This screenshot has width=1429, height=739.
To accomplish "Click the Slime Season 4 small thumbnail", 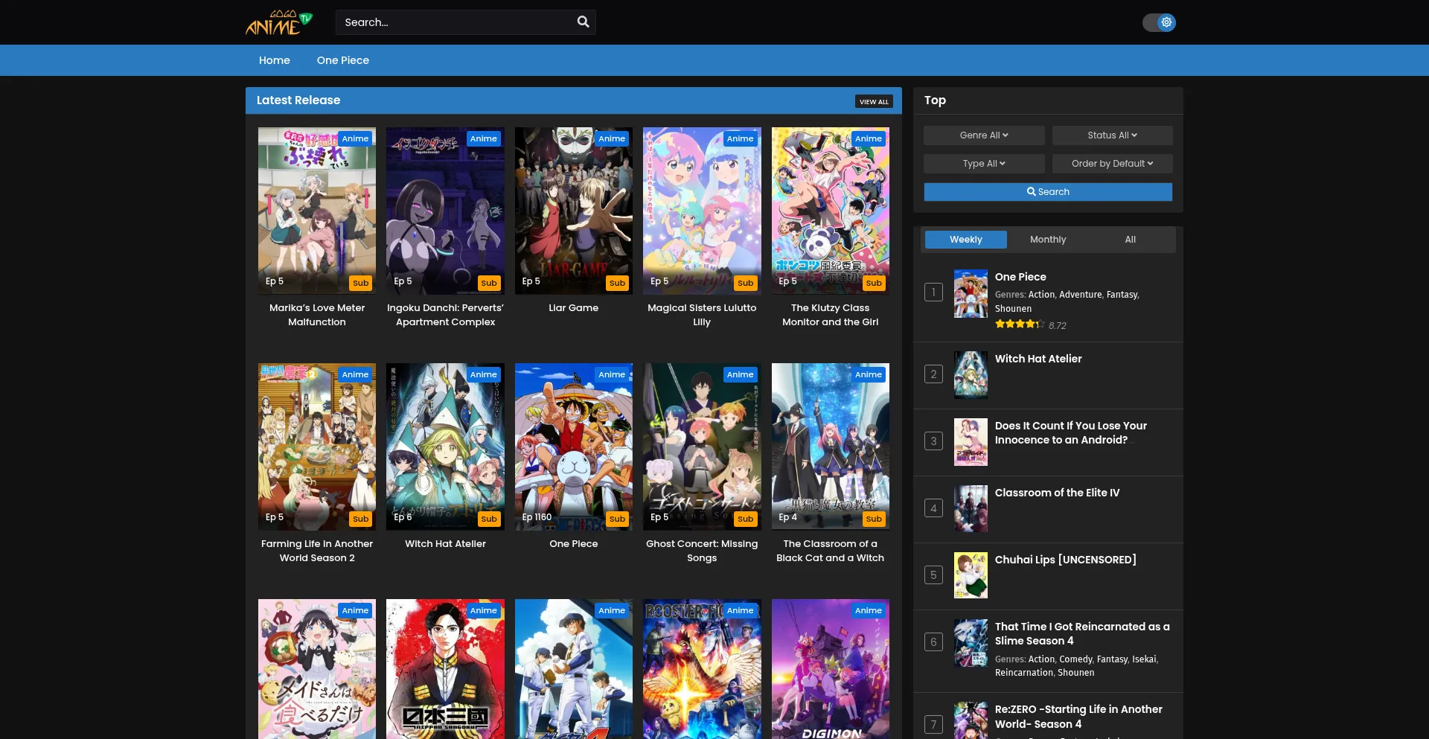I will tap(971, 643).
